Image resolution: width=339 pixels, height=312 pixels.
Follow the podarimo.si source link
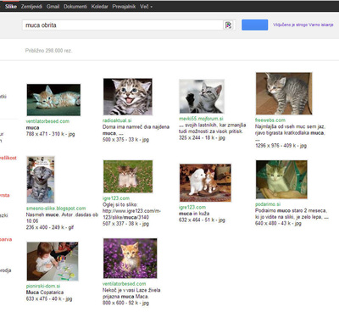pyautogui.click(x=268, y=204)
